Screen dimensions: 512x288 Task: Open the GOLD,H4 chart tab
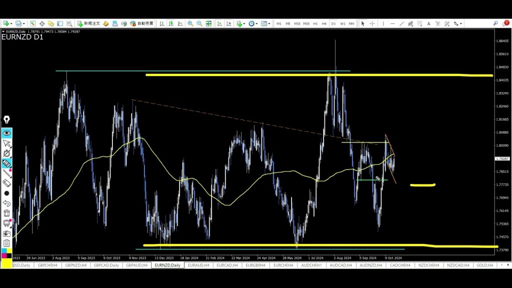tap(484, 265)
